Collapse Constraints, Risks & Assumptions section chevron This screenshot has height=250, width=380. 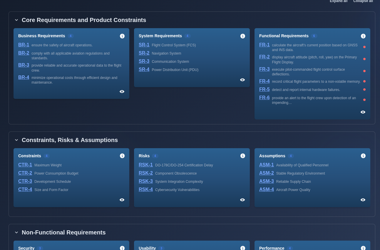[x=16, y=140]
